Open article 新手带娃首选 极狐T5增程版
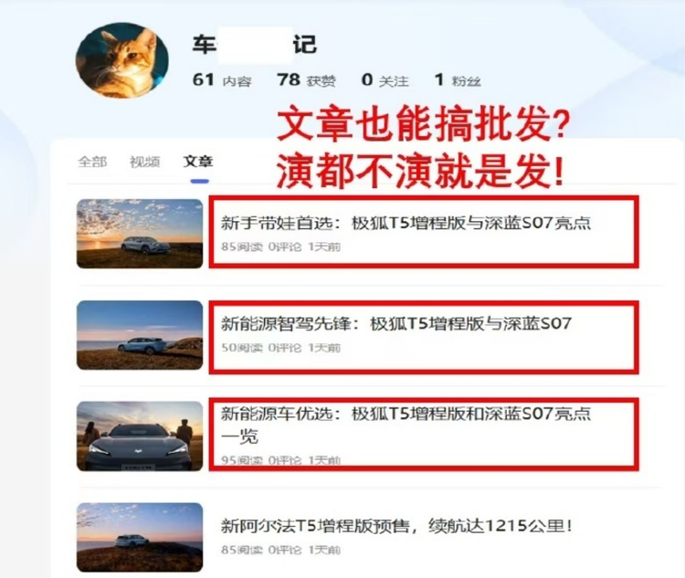The height and width of the screenshot is (578, 685). point(406,223)
